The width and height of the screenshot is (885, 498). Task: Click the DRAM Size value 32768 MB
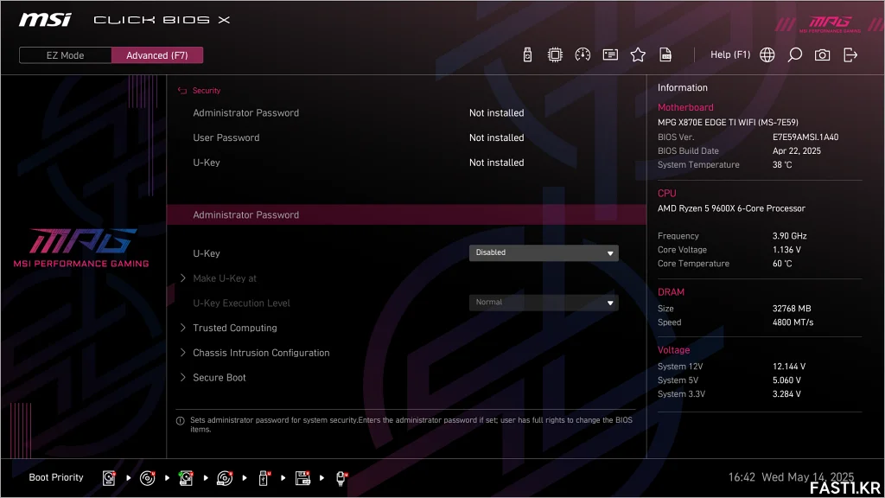pos(792,309)
